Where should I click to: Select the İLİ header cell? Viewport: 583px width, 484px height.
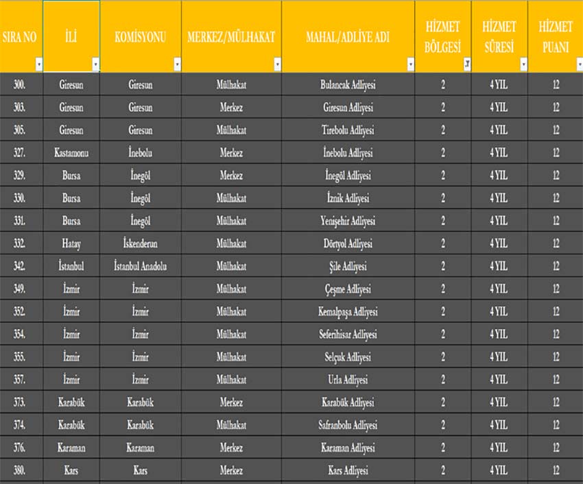71,36
